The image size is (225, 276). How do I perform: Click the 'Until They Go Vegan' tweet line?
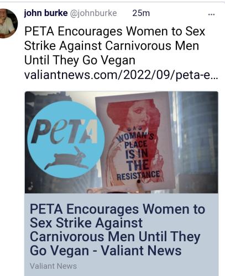[x=80, y=60]
